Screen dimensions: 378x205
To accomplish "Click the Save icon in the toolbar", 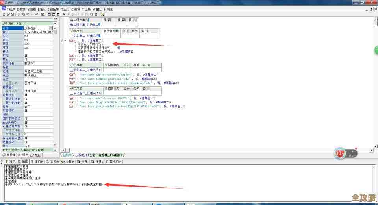I will (x=12, y=14).
